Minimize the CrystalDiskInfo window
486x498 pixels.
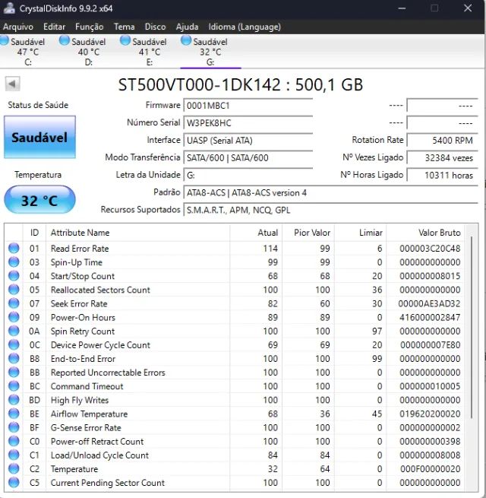click(x=402, y=8)
